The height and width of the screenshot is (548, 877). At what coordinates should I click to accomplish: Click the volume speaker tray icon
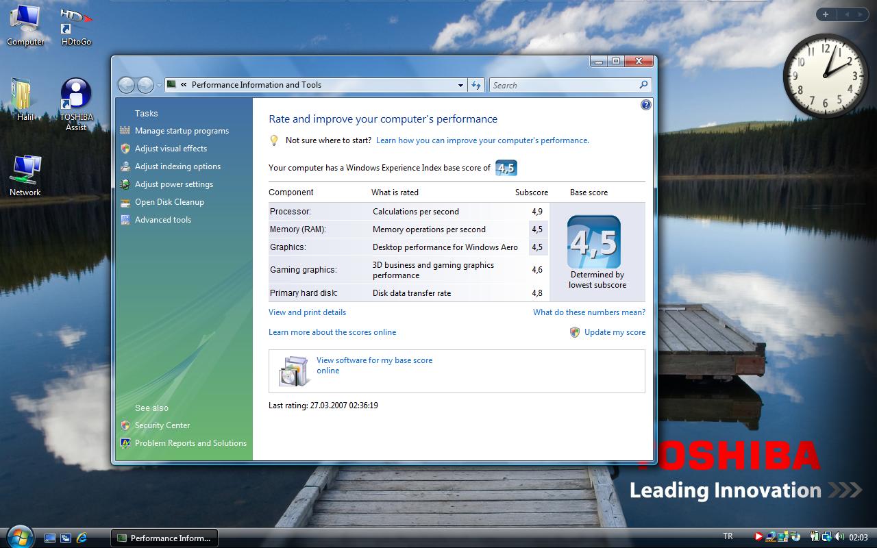click(839, 537)
